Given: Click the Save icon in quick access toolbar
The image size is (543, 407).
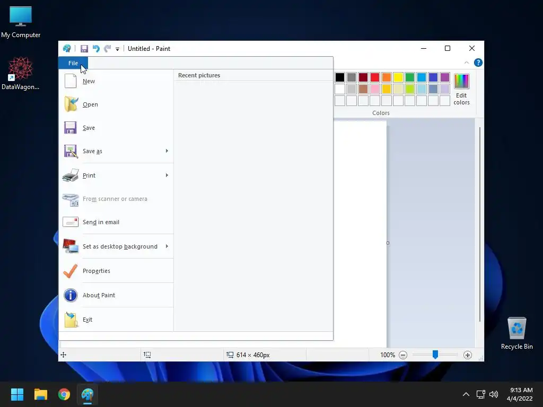Looking at the screenshot, I should [x=84, y=49].
